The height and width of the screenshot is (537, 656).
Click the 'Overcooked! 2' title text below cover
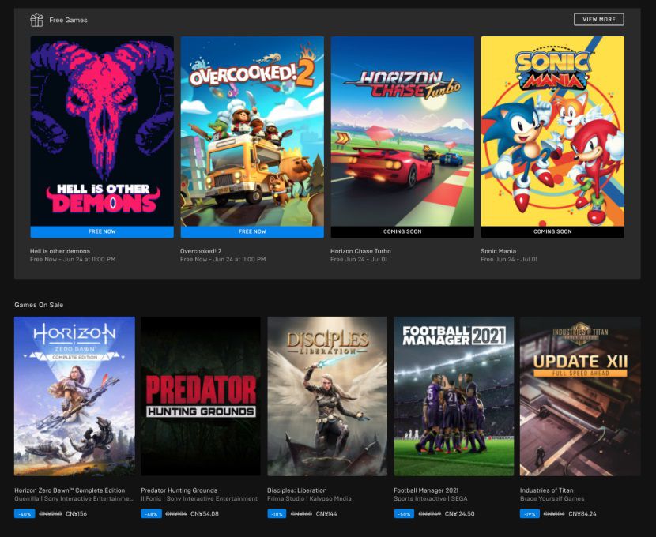(x=201, y=251)
